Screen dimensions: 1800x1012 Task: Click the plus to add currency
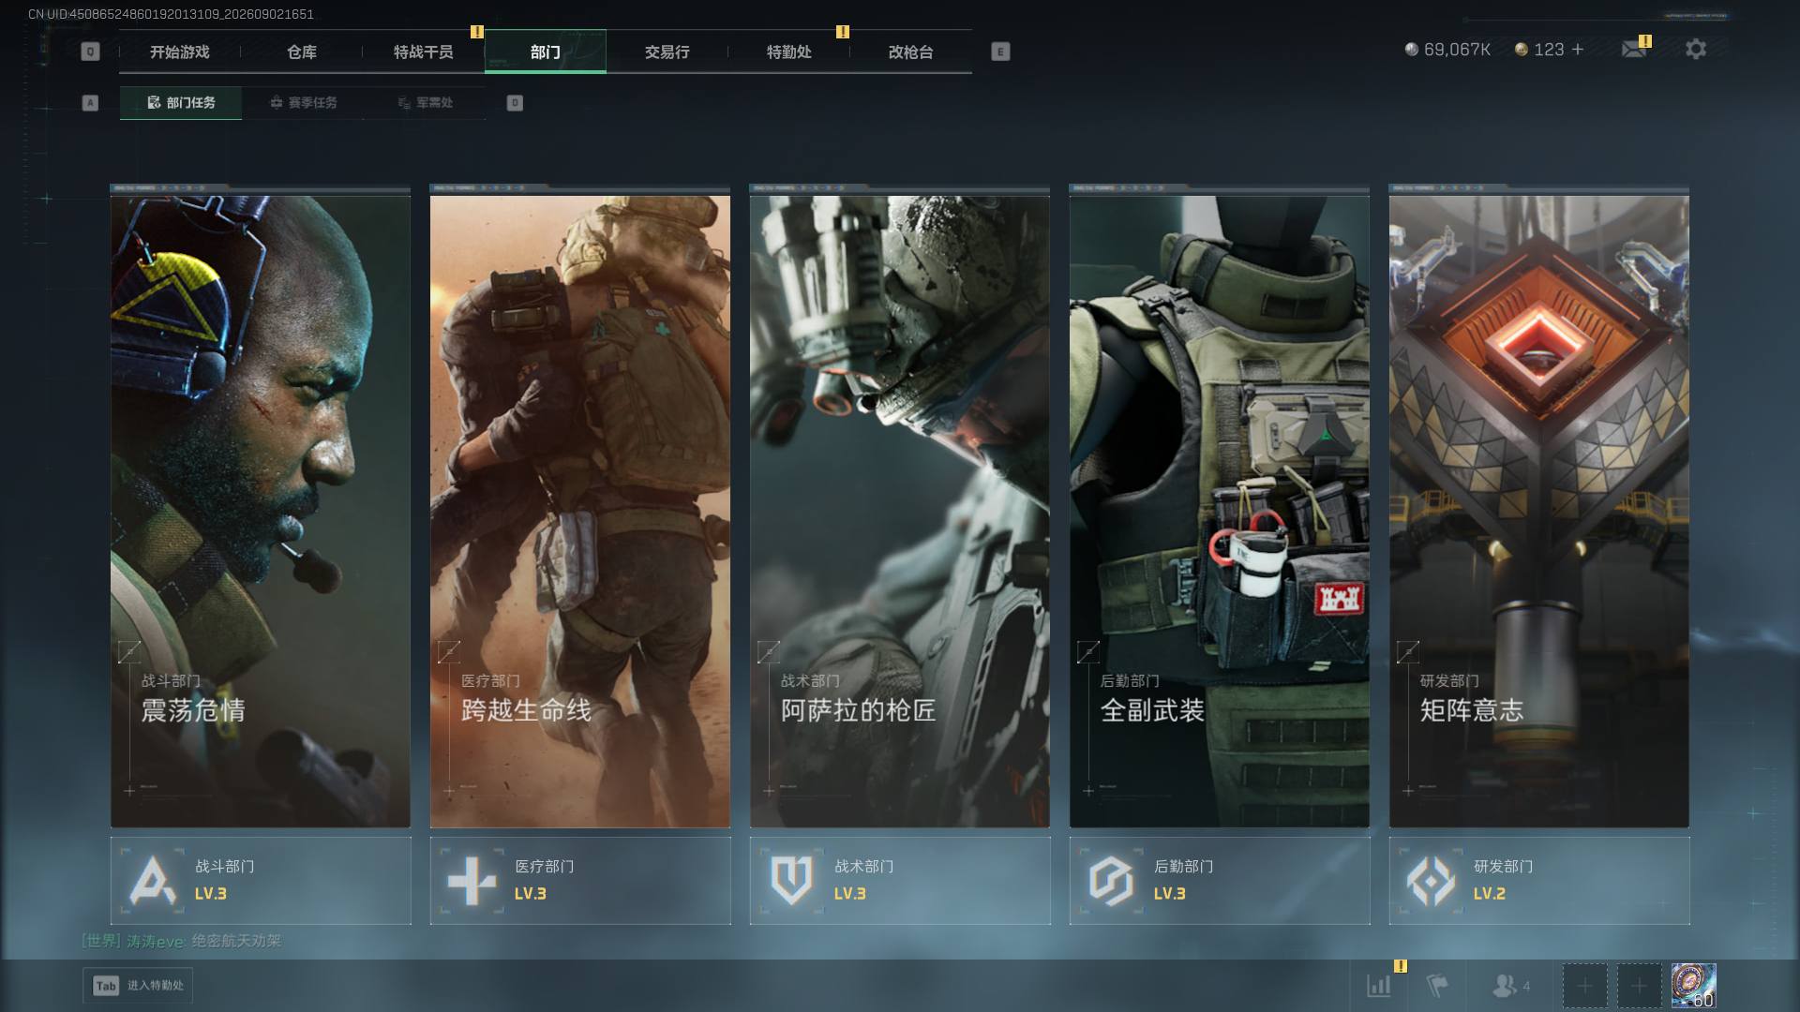pos(1578,49)
